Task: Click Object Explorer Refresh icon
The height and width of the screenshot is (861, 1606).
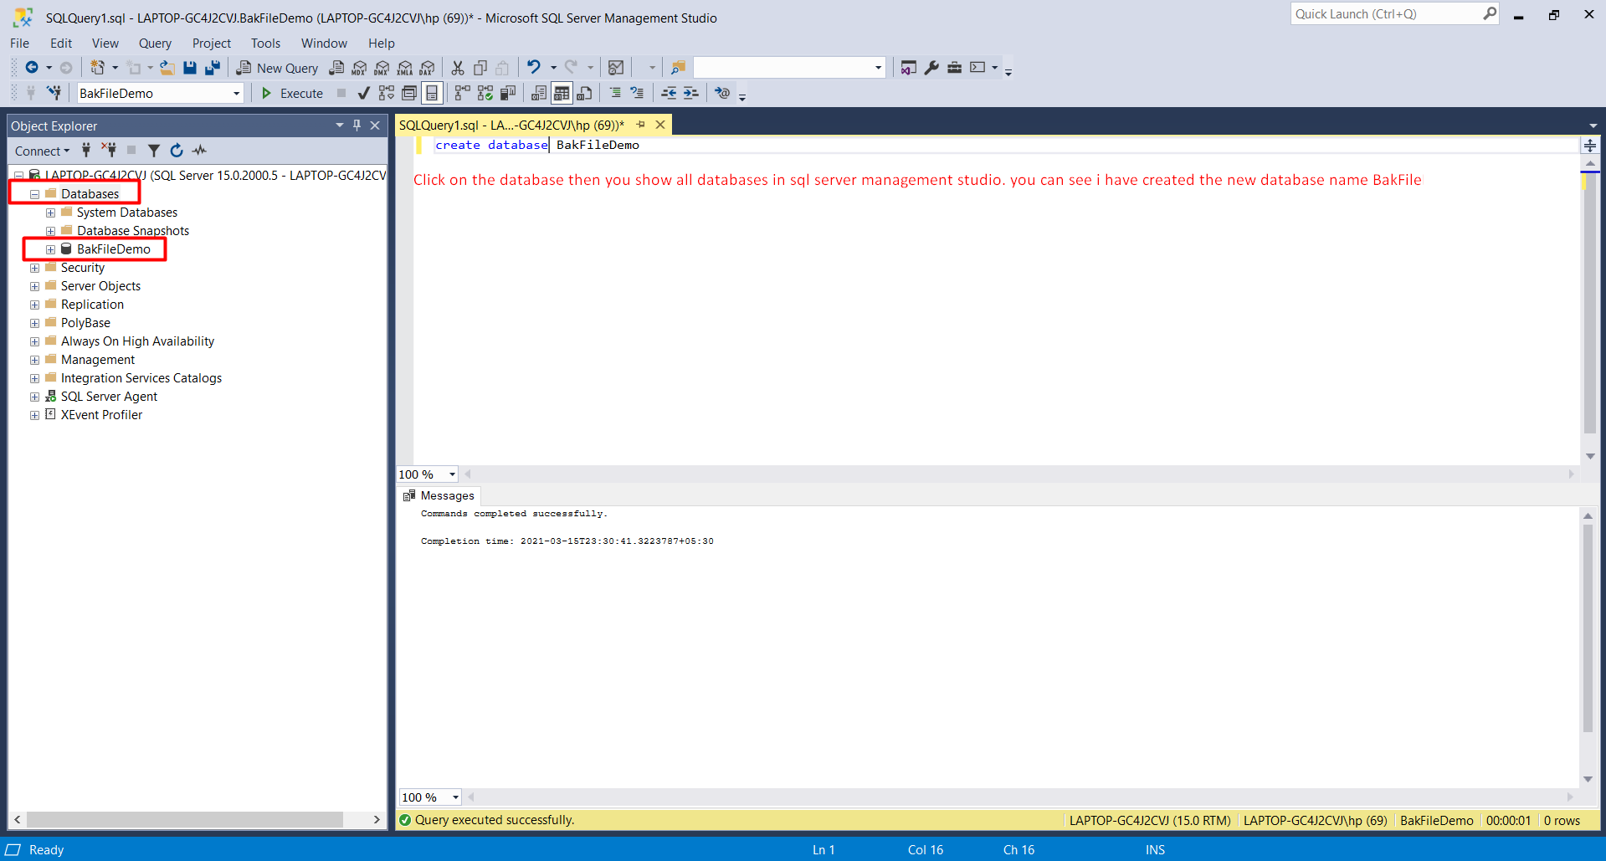Action: coord(177,151)
